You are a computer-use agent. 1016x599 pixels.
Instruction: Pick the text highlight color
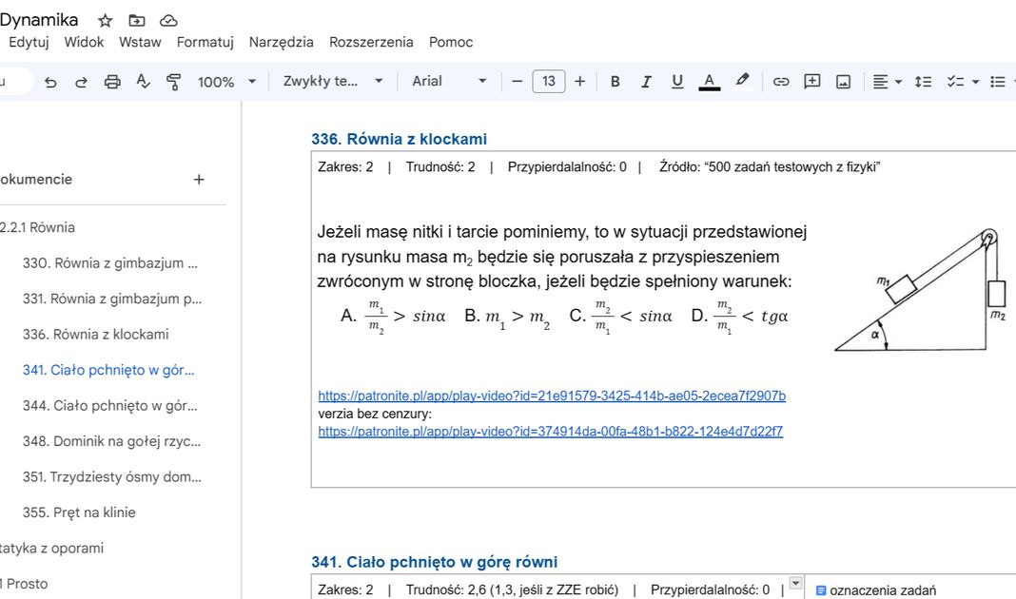[742, 82]
